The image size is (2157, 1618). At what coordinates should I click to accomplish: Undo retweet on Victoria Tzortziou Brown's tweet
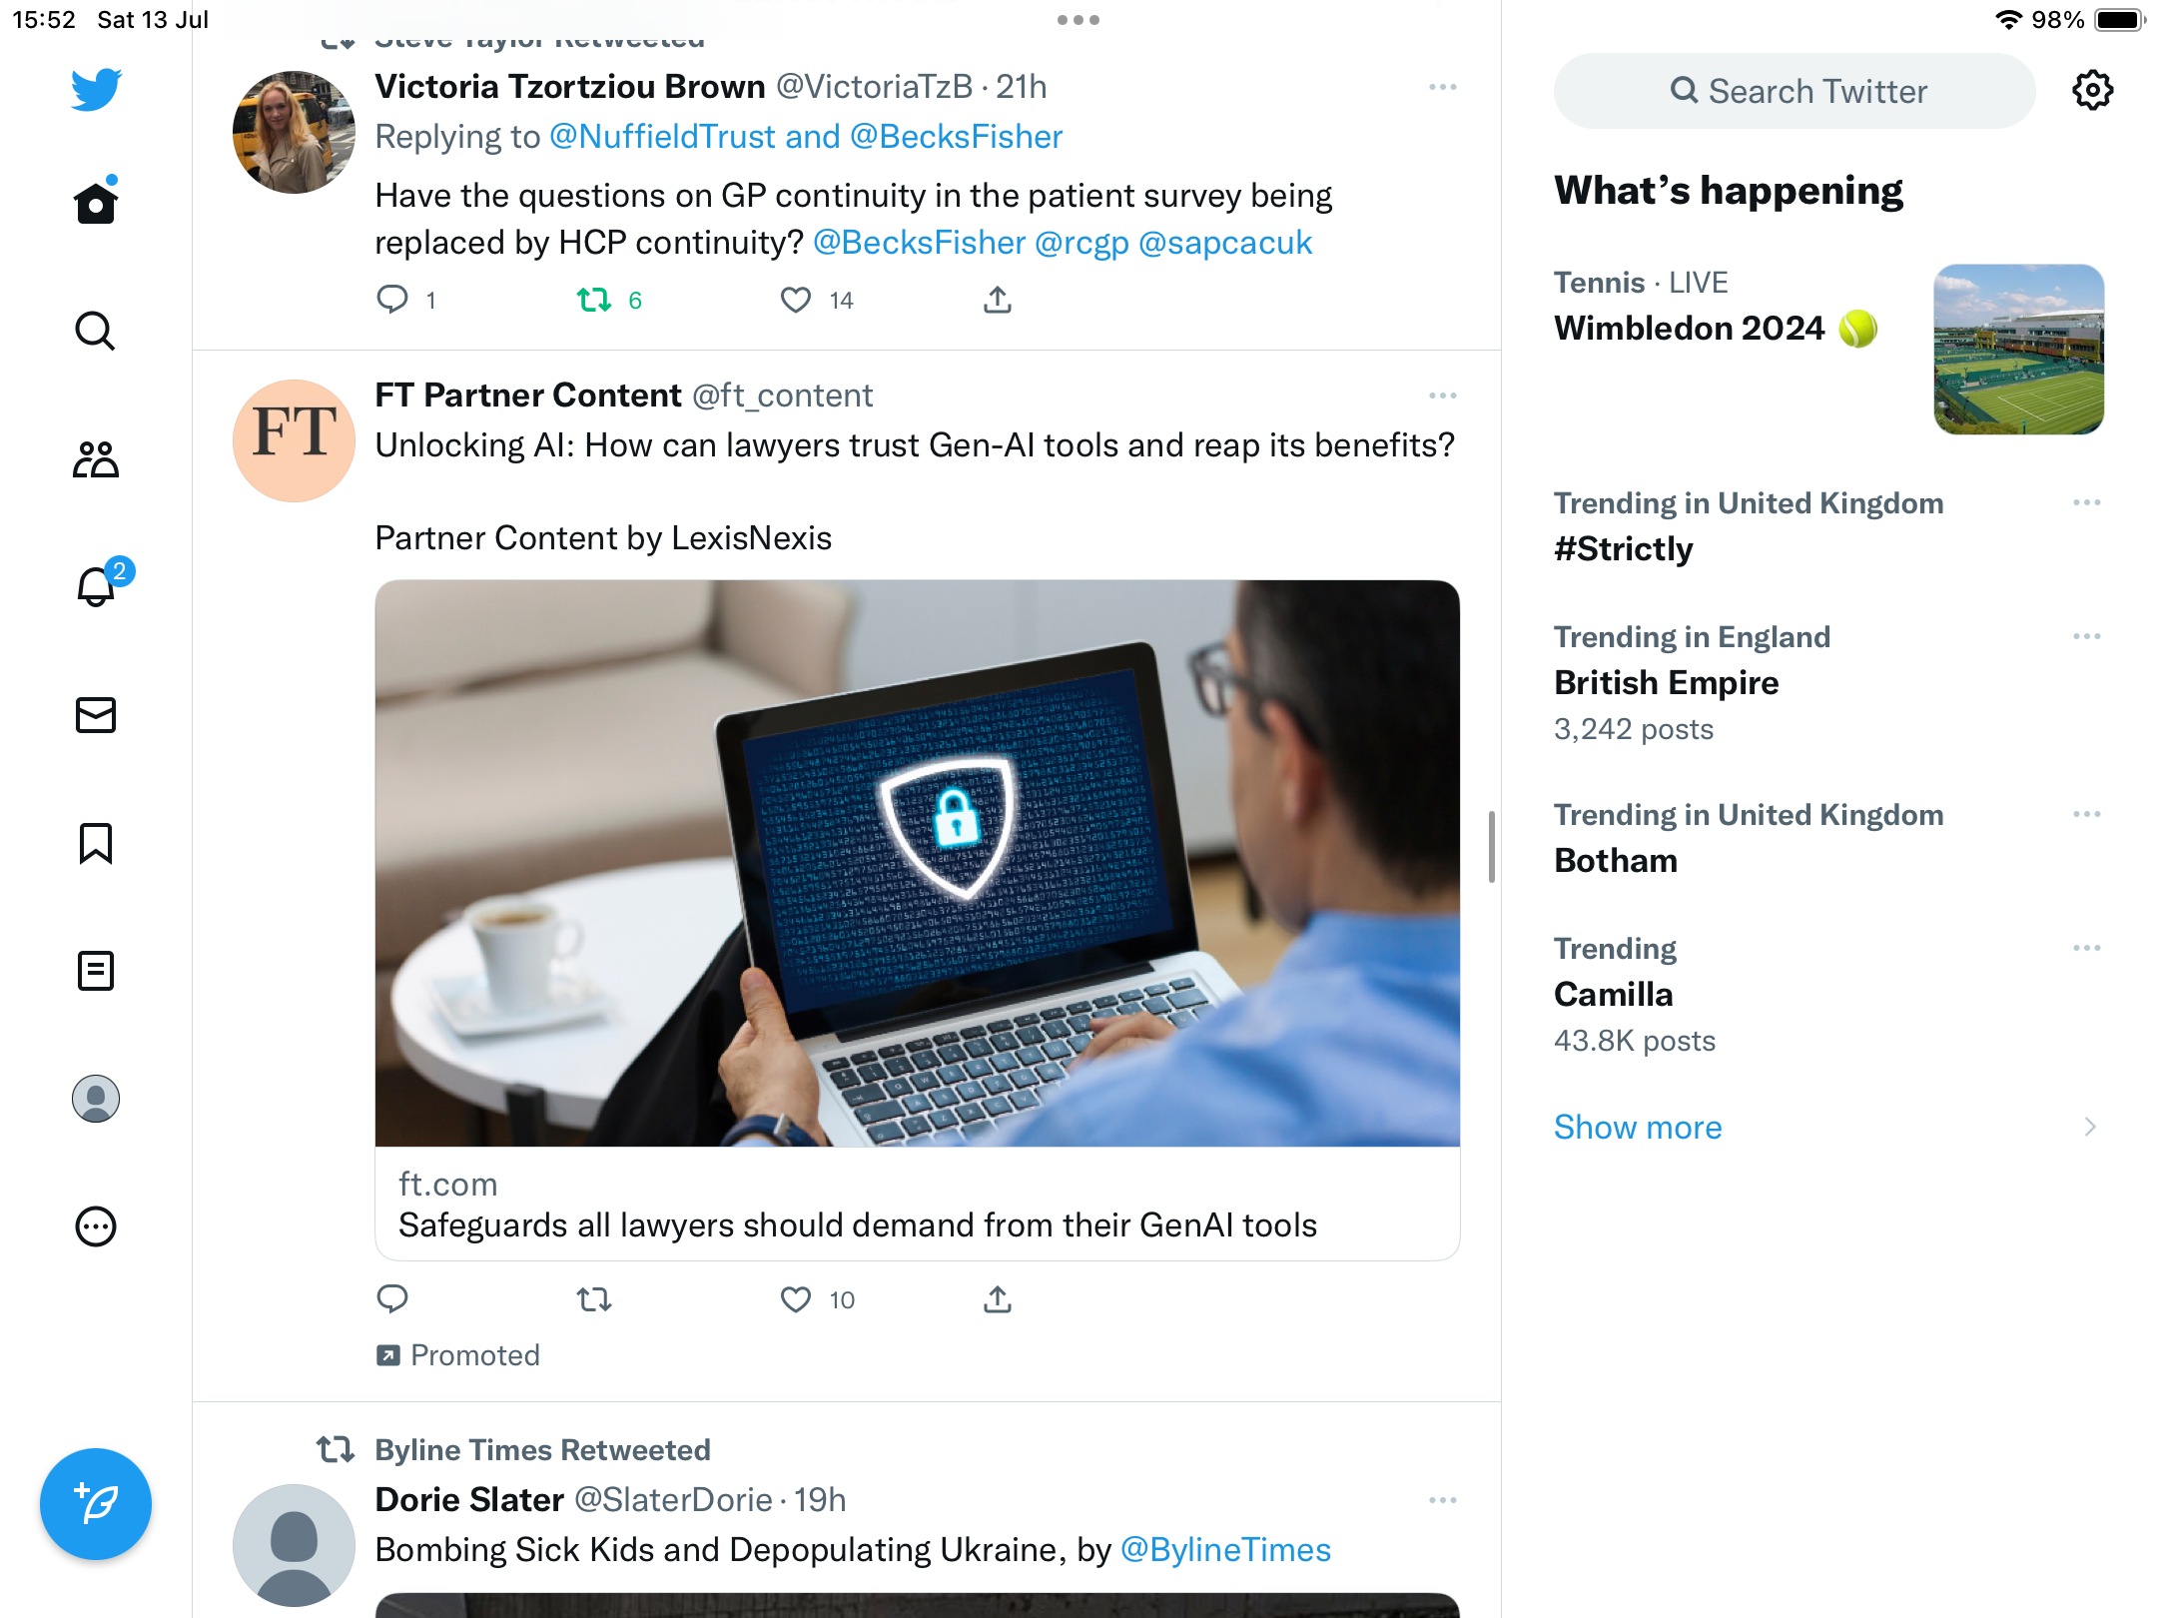click(594, 300)
